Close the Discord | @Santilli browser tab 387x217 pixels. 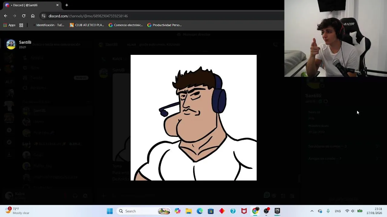point(57,5)
